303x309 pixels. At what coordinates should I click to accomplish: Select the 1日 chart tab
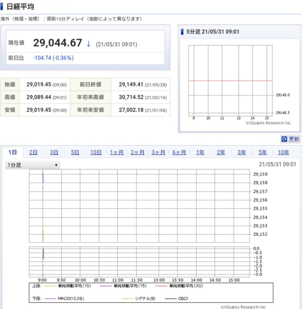pyautogui.click(x=13, y=152)
